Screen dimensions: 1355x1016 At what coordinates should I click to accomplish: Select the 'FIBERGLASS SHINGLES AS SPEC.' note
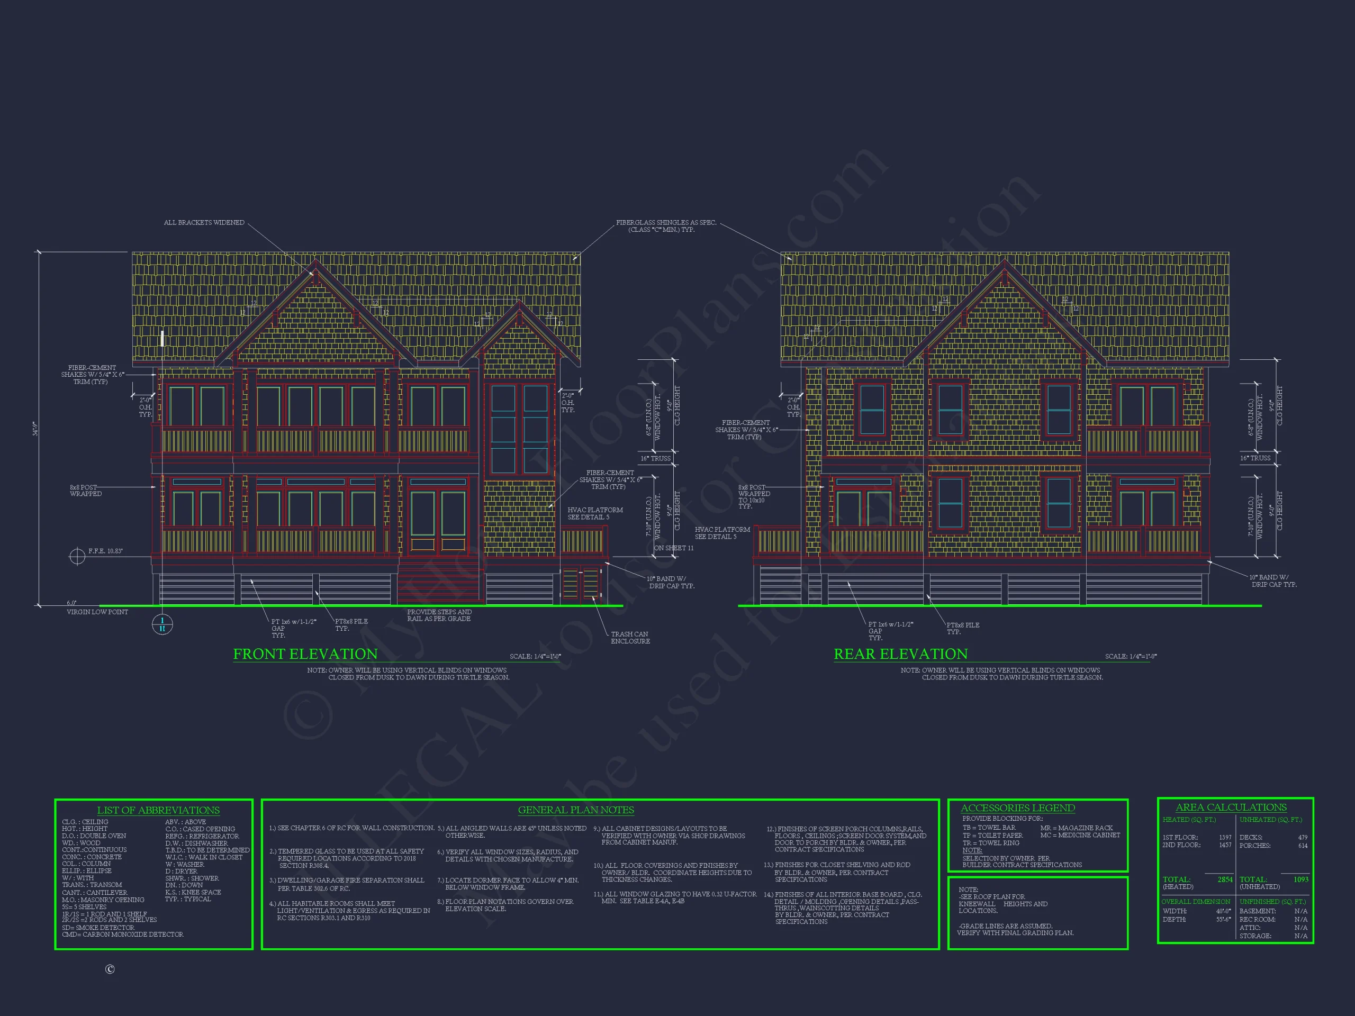666,226
